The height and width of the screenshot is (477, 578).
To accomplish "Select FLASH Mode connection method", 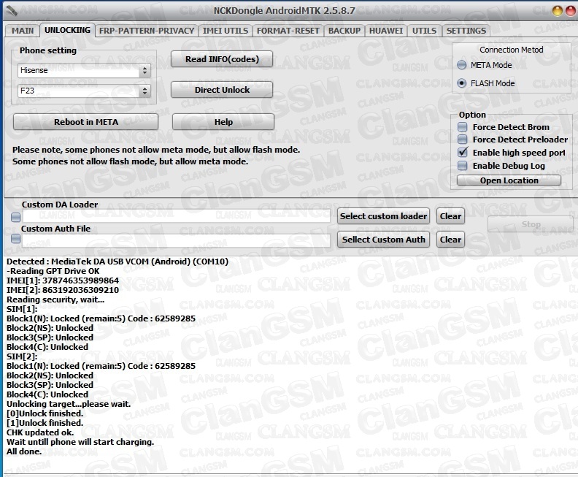I will pos(486,83).
